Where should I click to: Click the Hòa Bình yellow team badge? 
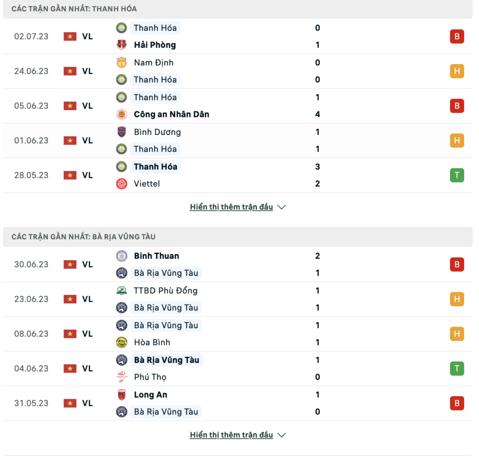point(122,342)
